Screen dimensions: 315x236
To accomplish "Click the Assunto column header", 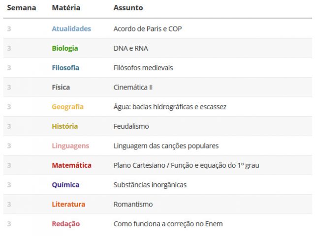I will tap(128, 8).
